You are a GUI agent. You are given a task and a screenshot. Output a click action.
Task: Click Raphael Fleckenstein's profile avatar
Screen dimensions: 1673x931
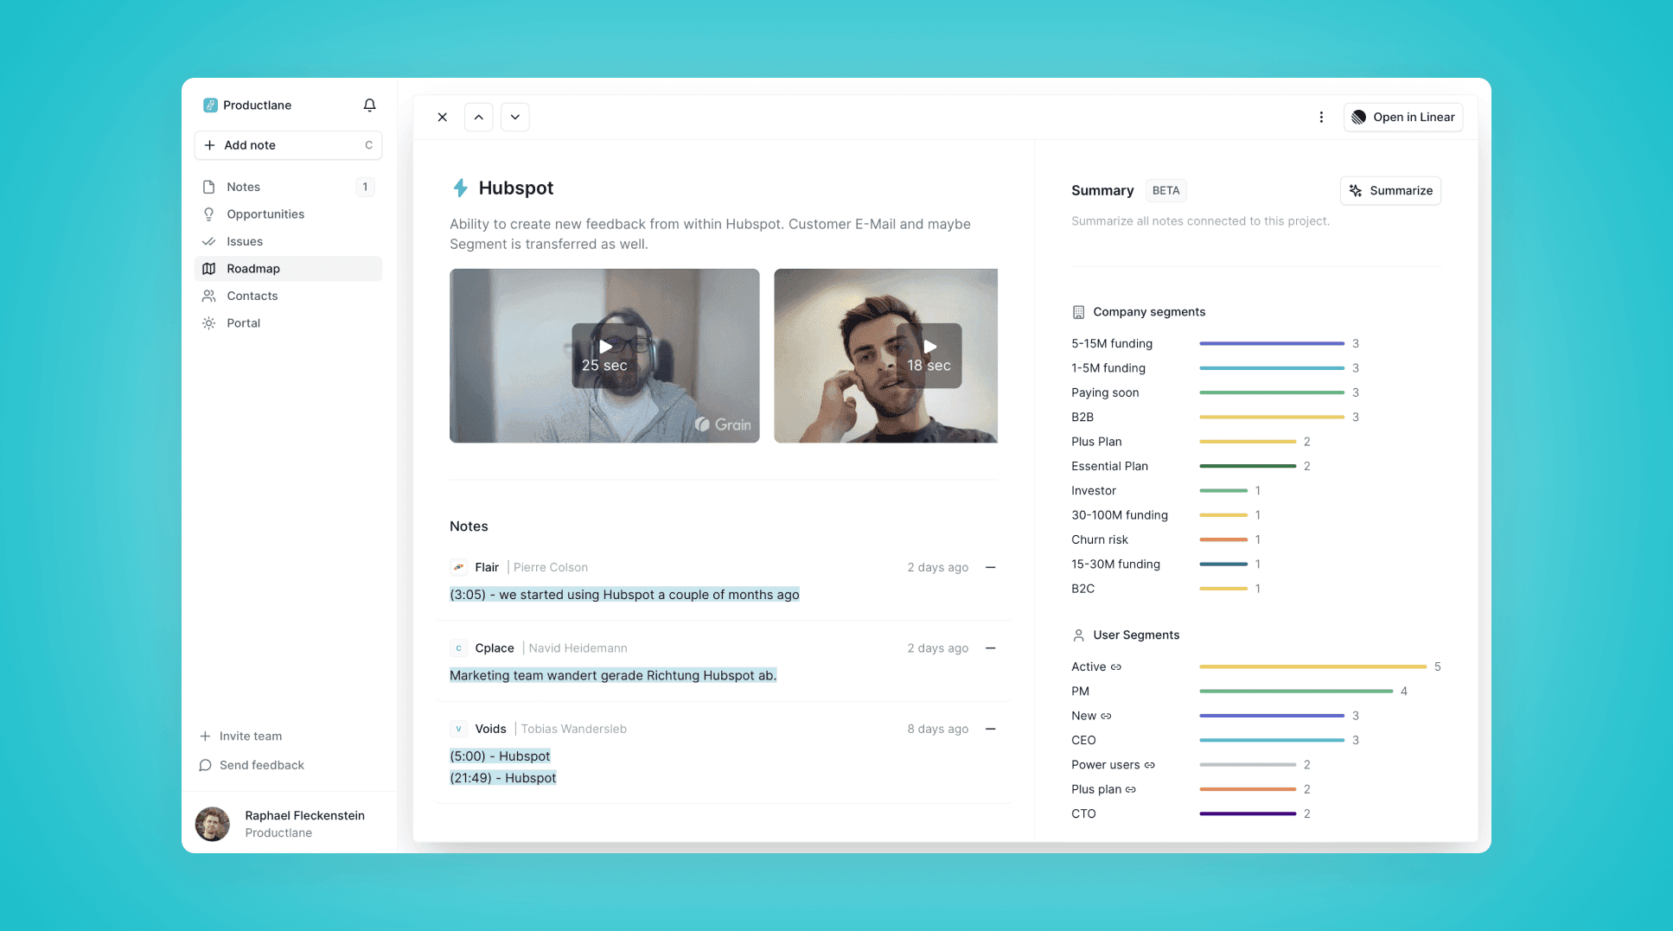point(213,823)
